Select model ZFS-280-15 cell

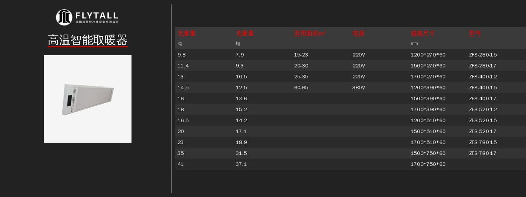pos(483,55)
